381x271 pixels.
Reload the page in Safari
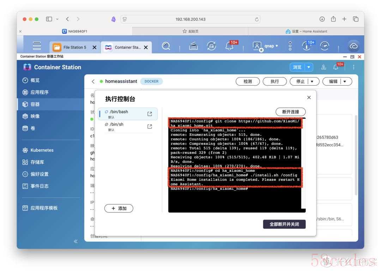click(256, 19)
